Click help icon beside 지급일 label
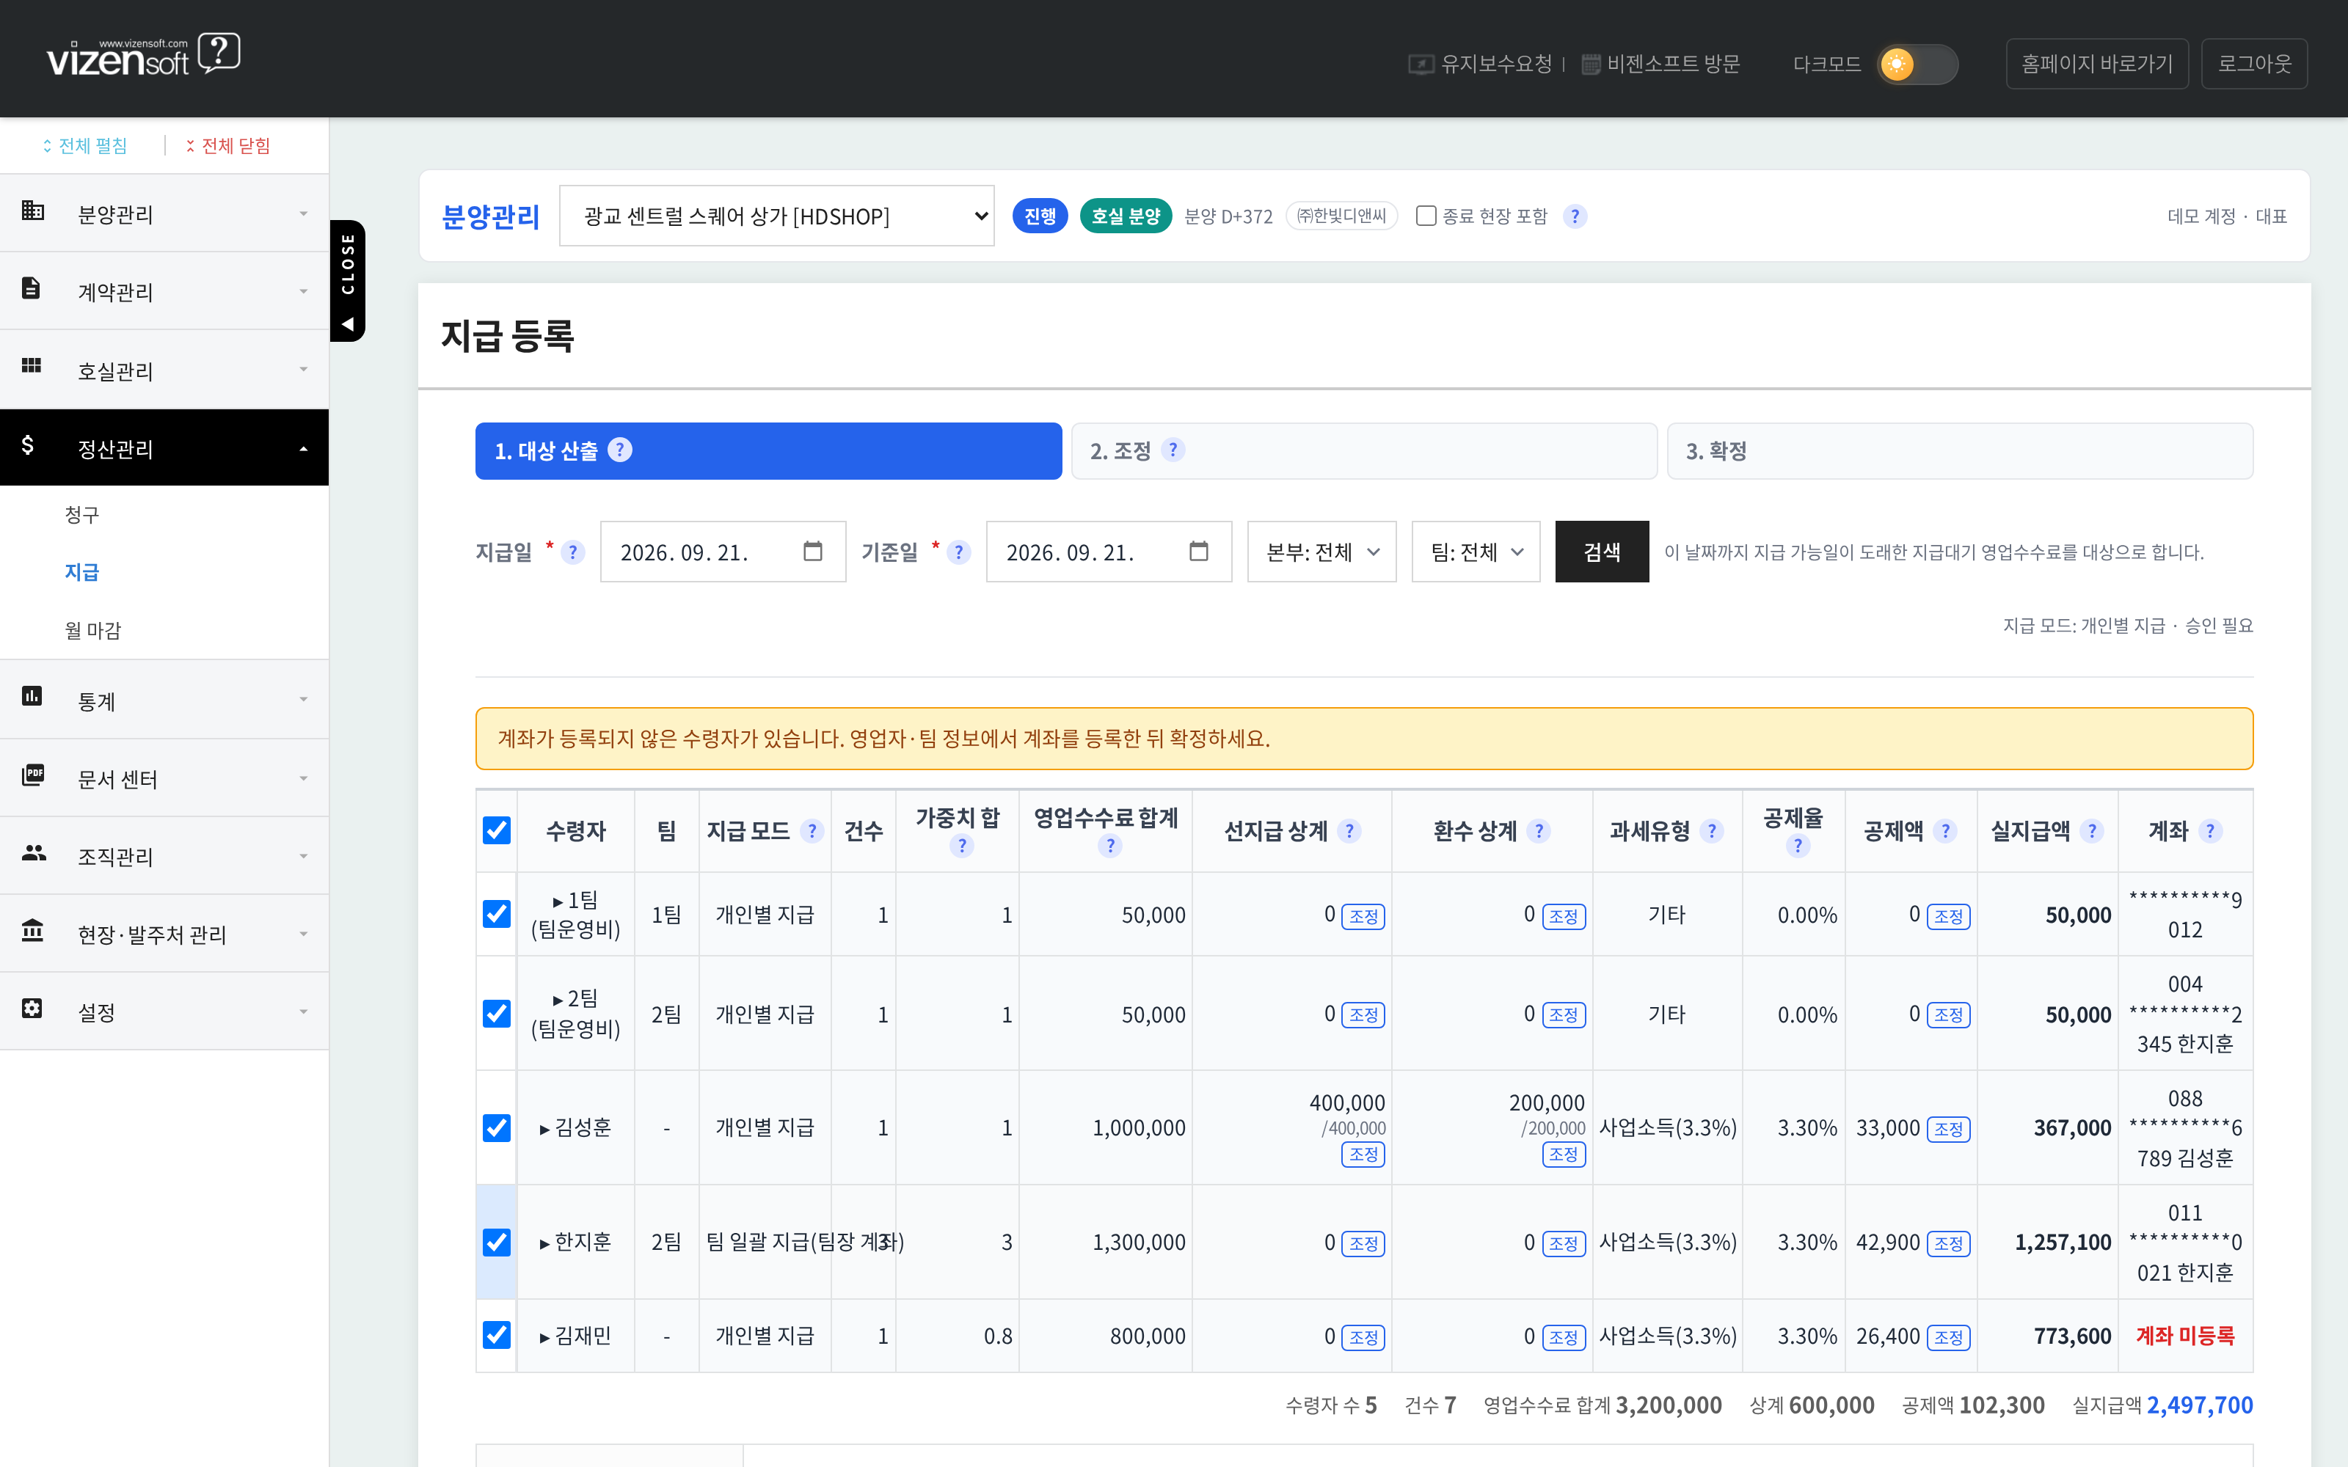This screenshot has height=1467, width=2348. click(573, 552)
